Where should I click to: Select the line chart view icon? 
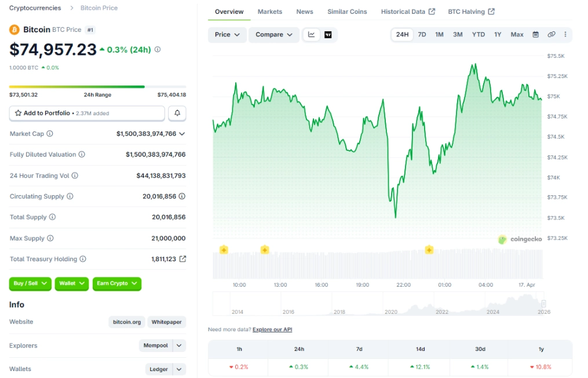(311, 35)
